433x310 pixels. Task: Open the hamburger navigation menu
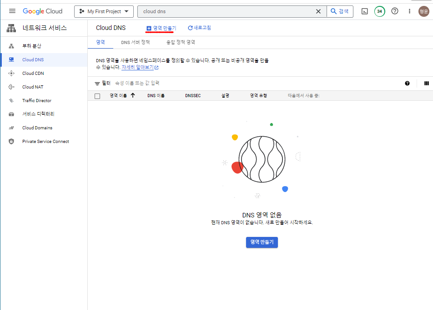point(12,11)
